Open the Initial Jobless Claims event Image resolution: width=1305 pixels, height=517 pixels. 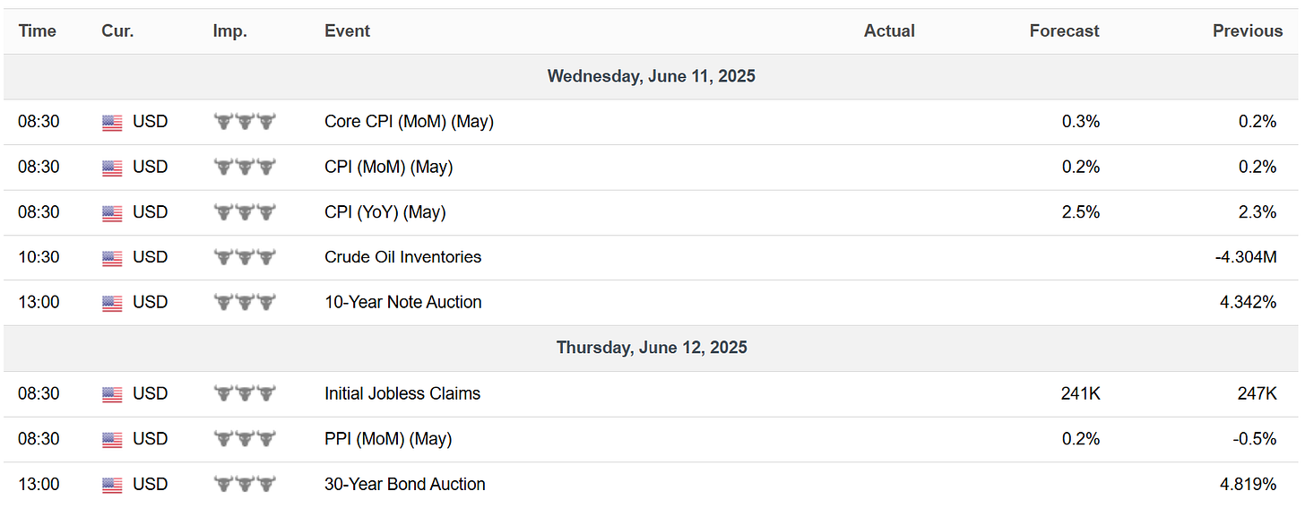402,393
